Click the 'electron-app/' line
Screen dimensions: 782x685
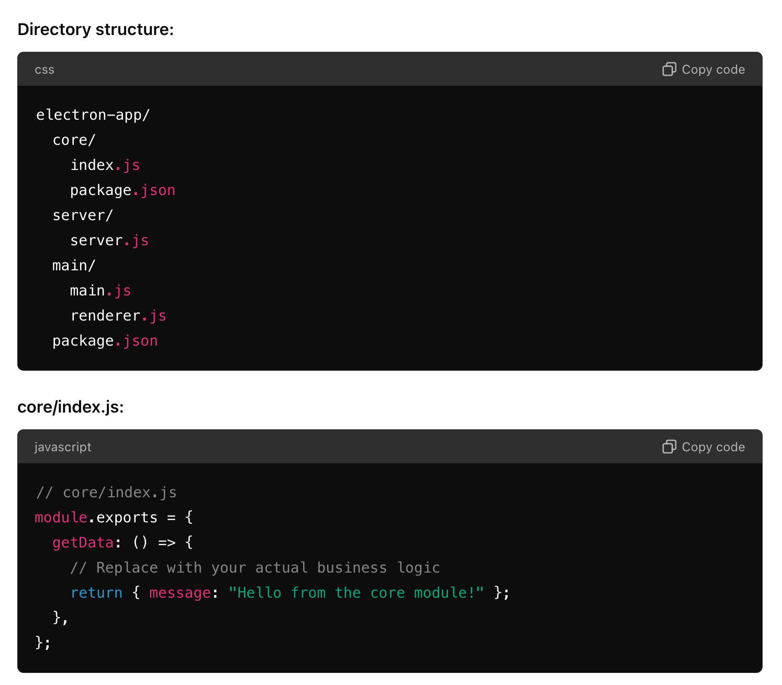point(93,115)
